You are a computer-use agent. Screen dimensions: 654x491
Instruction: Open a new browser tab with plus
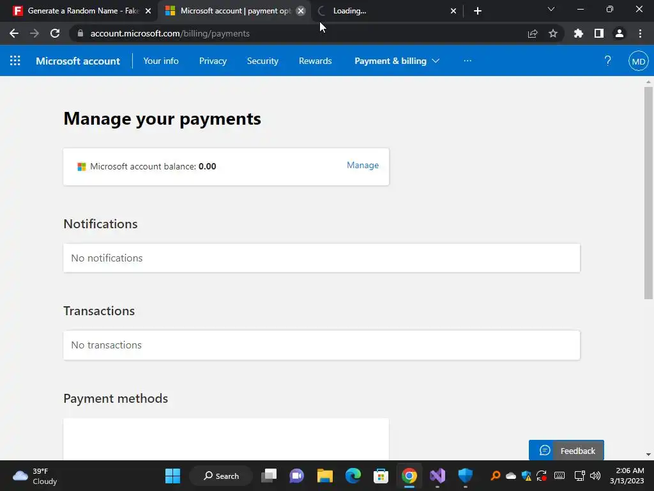[478, 11]
